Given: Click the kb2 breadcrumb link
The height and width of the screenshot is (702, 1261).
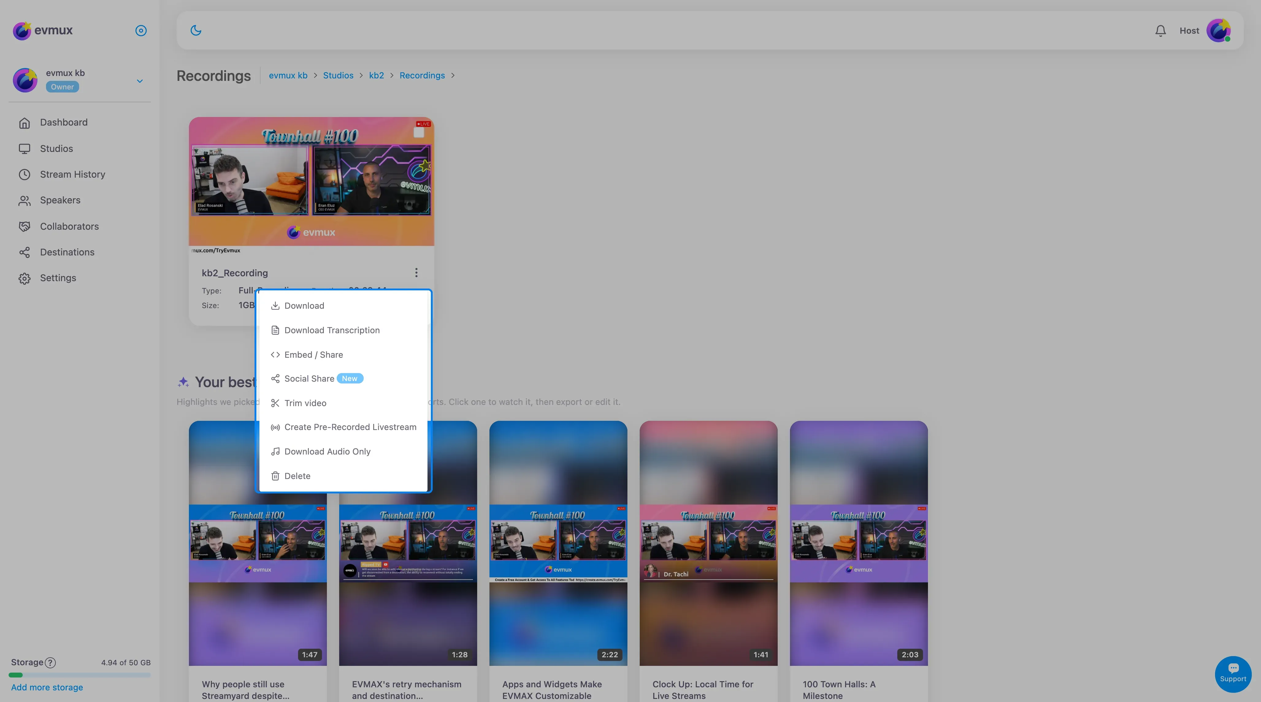Looking at the screenshot, I should point(376,75).
